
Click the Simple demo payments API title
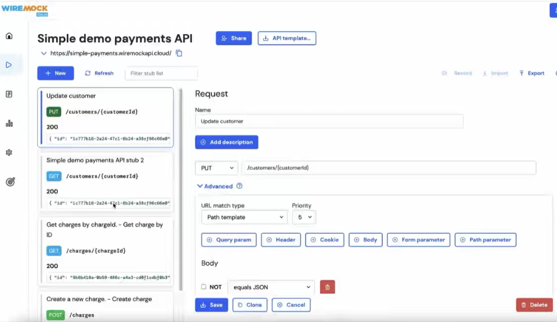pos(115,38)
